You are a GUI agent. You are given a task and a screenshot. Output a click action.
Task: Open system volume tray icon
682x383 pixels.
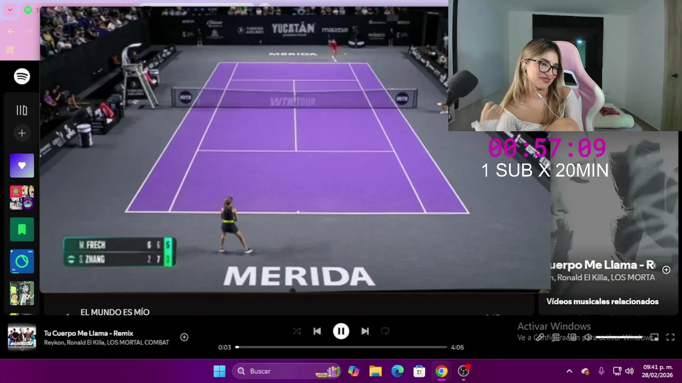(629, 371)
